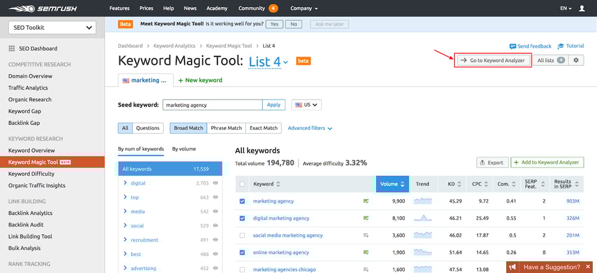This screenshot has height=273, width=597.
Task: Click added-to-analyzer icon for marketing agency
Action: pos(366,201)
